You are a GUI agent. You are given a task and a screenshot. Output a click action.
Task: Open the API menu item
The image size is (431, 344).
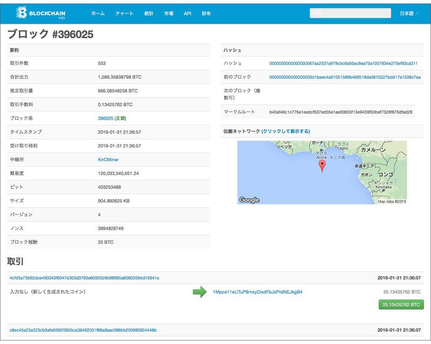tap(187, 13)
